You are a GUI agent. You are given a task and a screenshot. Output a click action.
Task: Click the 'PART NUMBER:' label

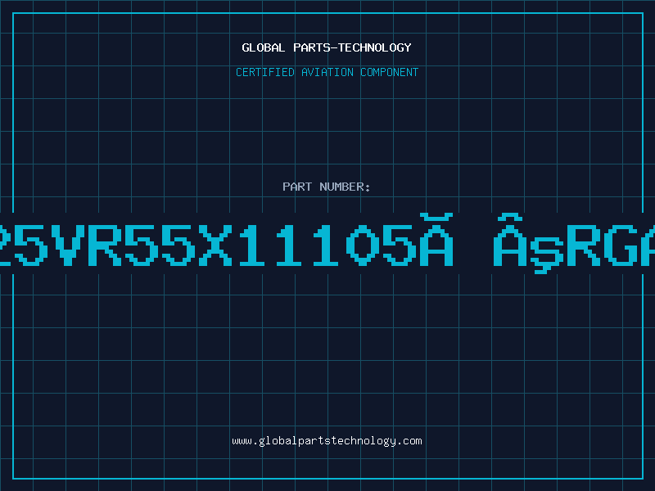[327, 187]
